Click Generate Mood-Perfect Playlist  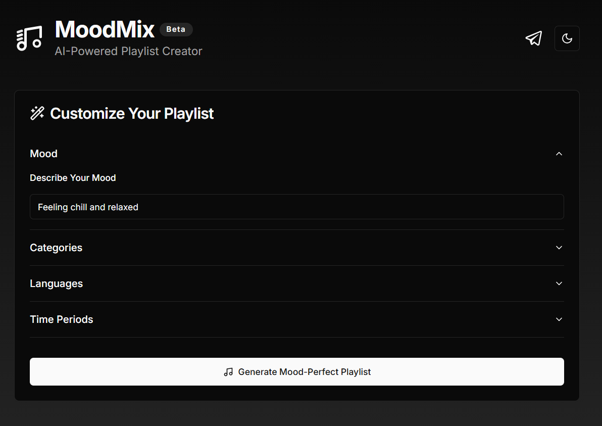pyautogui.click(x=297, y=371)
